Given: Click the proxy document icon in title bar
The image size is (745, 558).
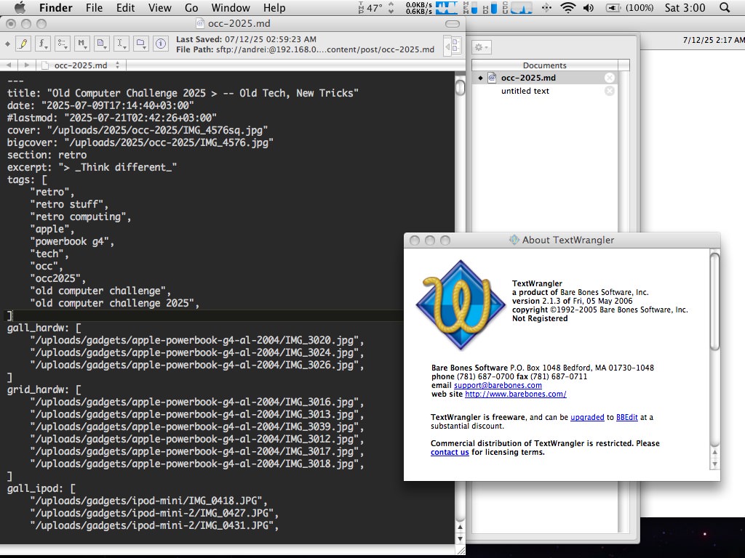Looking at the screenshot, I should point(200,23).
